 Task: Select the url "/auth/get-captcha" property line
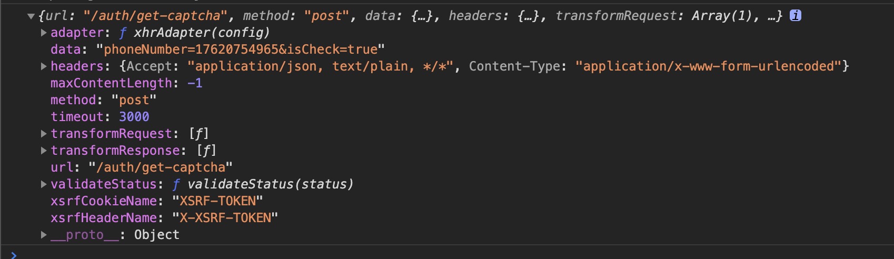click(x=142, y=167)
